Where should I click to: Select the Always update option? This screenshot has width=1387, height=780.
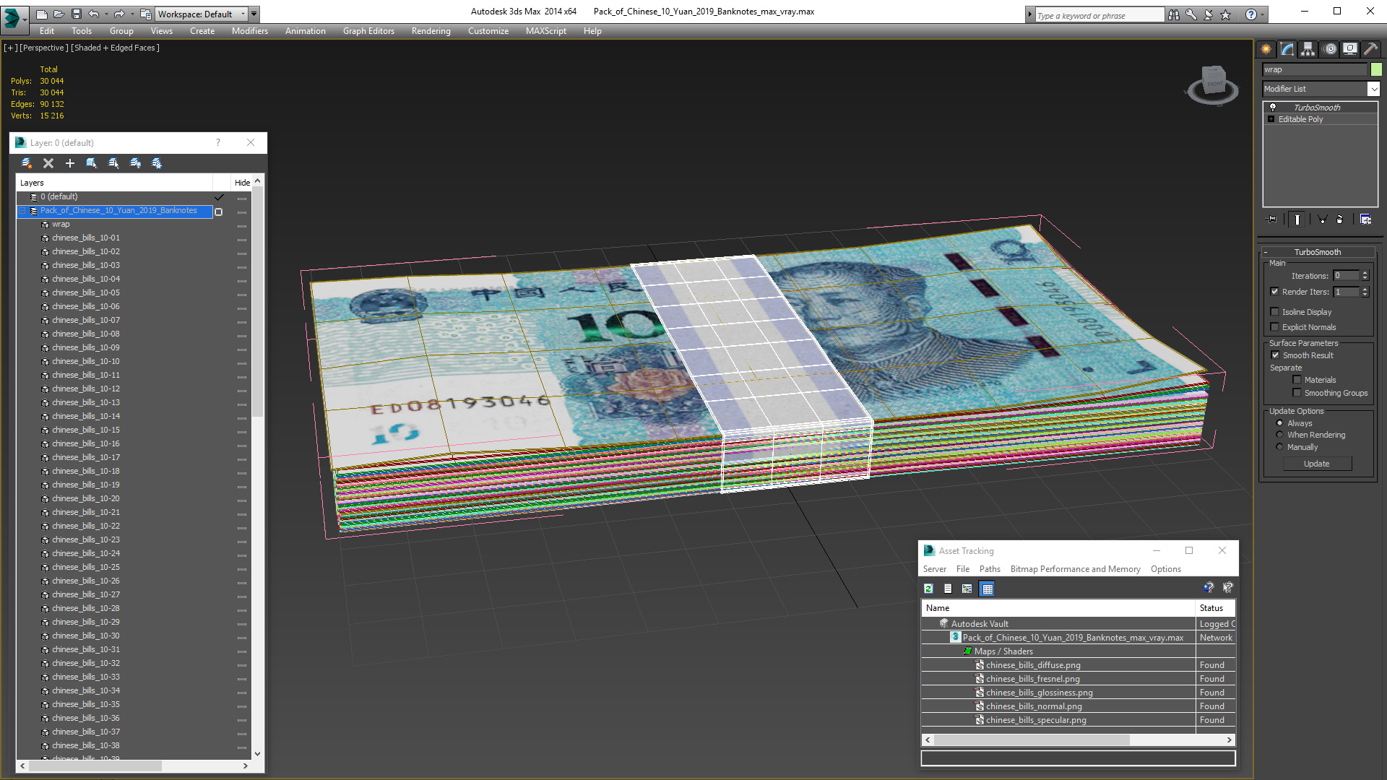point(1279,423)
